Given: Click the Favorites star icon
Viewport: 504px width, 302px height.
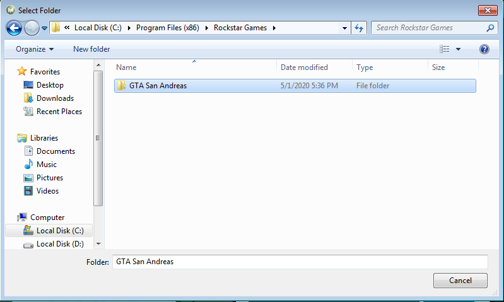Looking at the screenshot, I should point(22,71).
